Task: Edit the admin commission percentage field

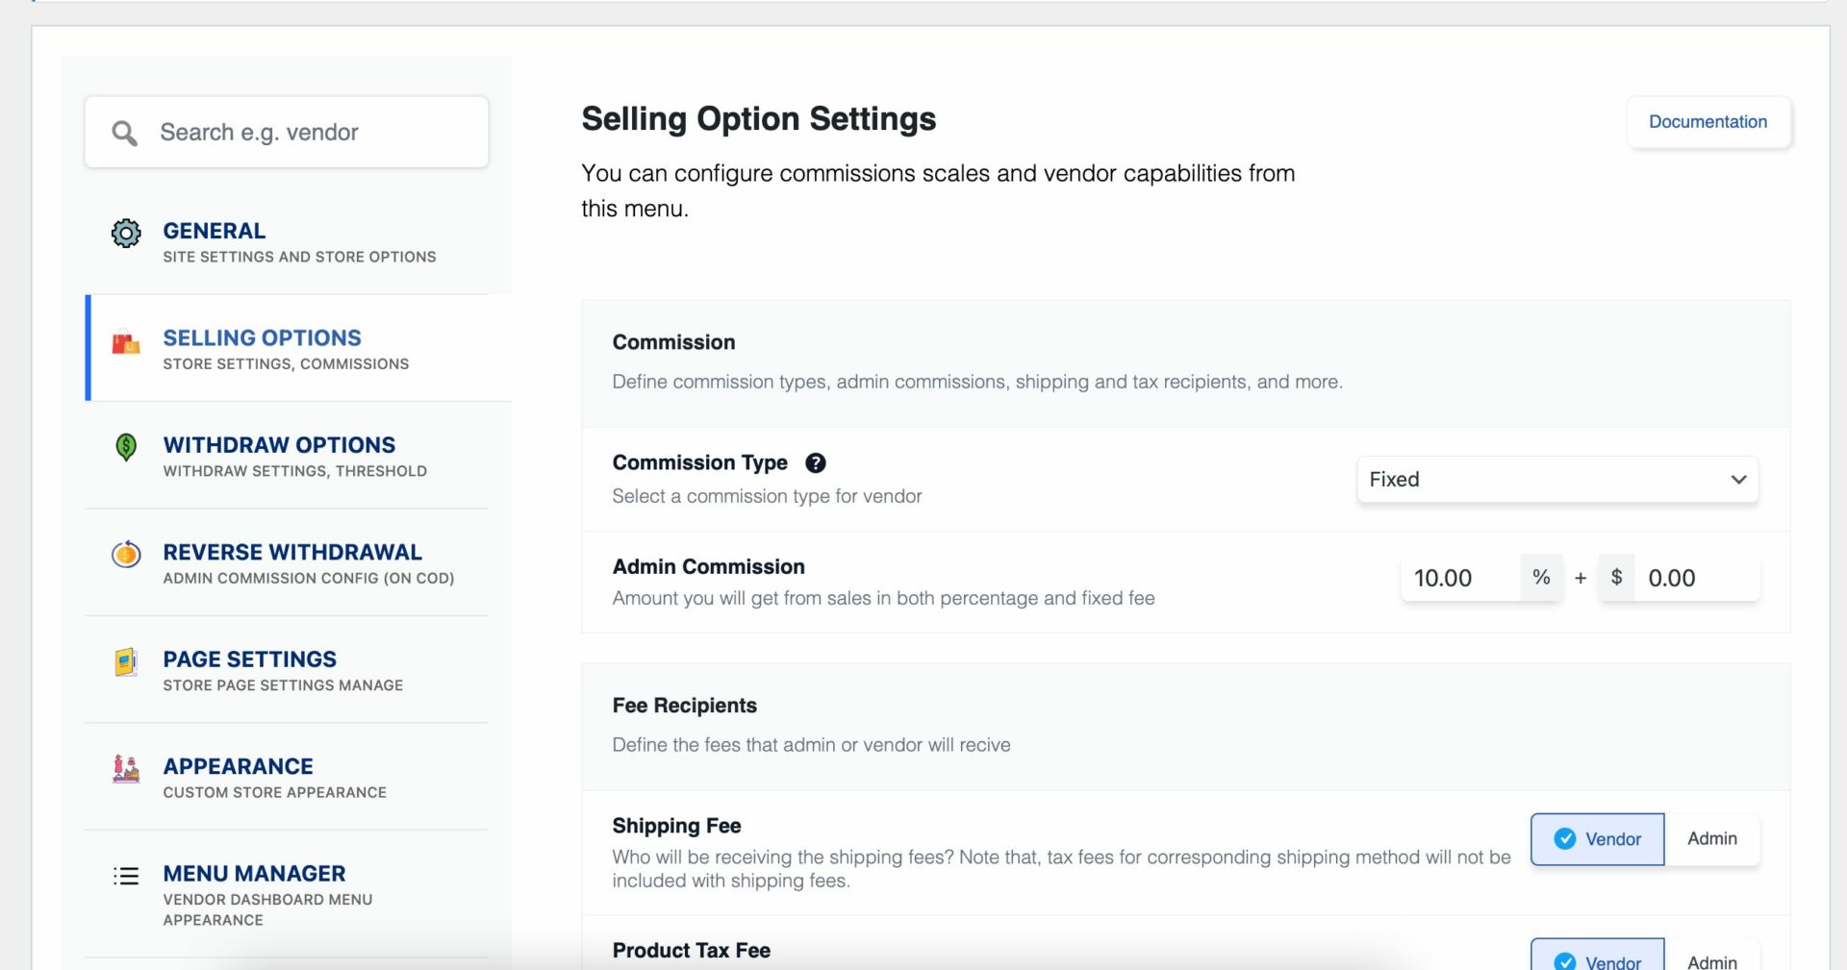Action: pyautogui.click(x=1460, y=578)
